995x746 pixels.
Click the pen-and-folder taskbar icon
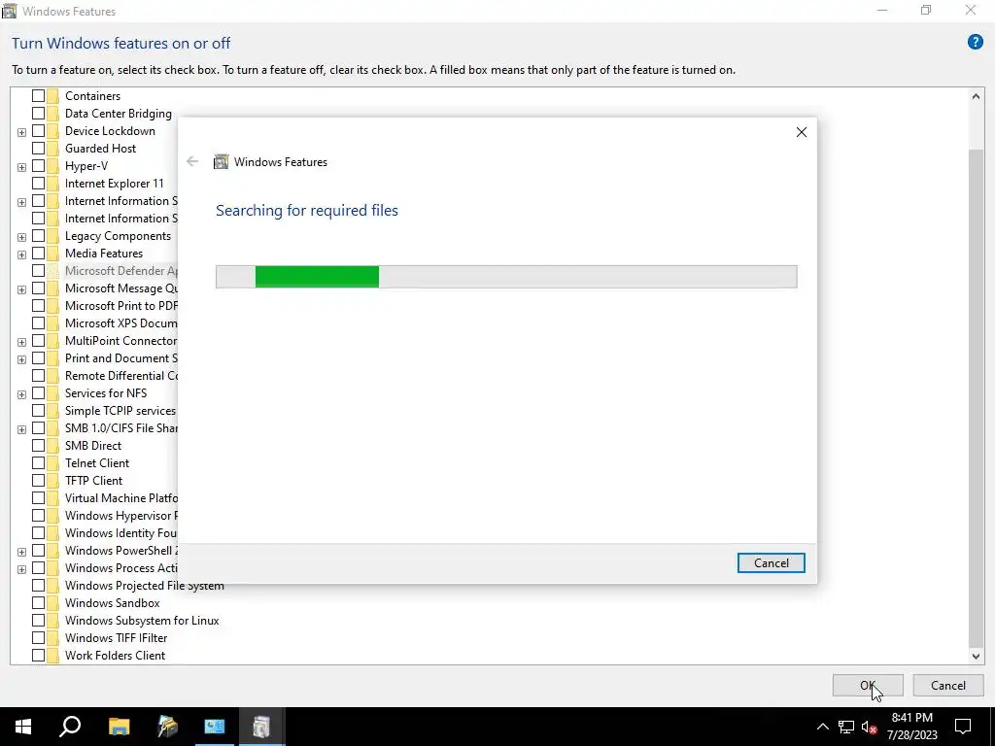(x=167, y=727)
